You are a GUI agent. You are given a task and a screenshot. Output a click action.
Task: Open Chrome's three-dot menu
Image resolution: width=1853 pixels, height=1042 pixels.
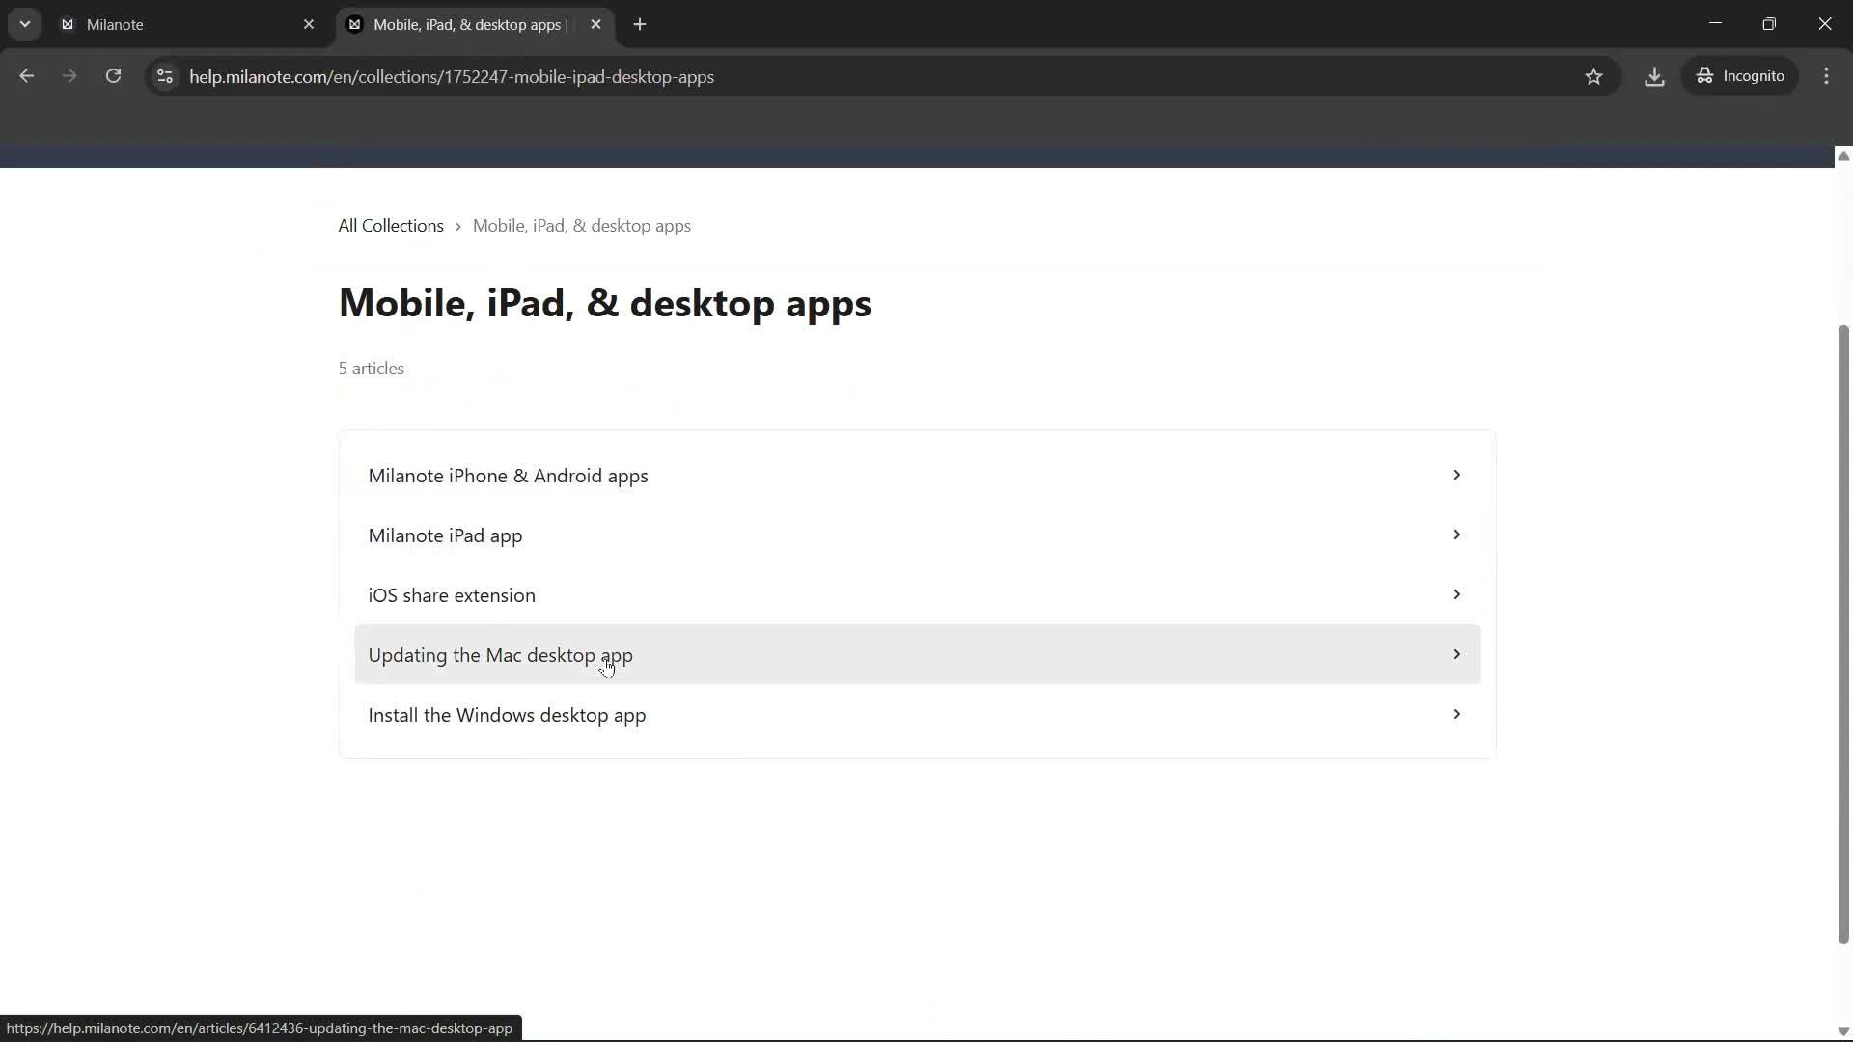tap(1827, 76)
